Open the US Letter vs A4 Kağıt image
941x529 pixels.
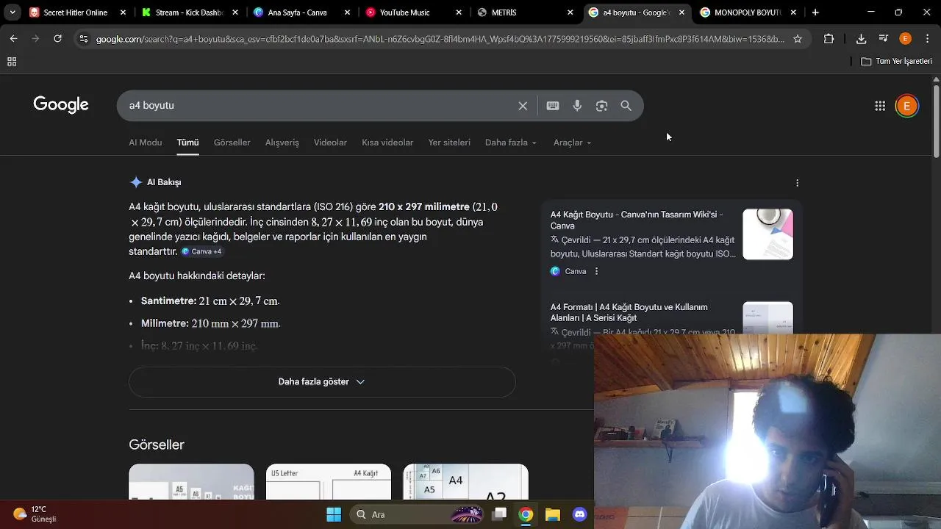point(329,481)
